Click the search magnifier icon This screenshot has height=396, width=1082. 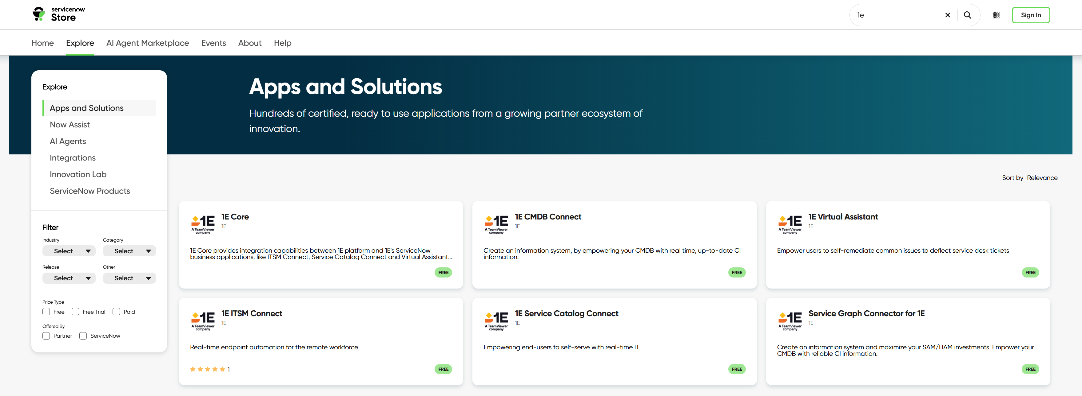(967, 15)
